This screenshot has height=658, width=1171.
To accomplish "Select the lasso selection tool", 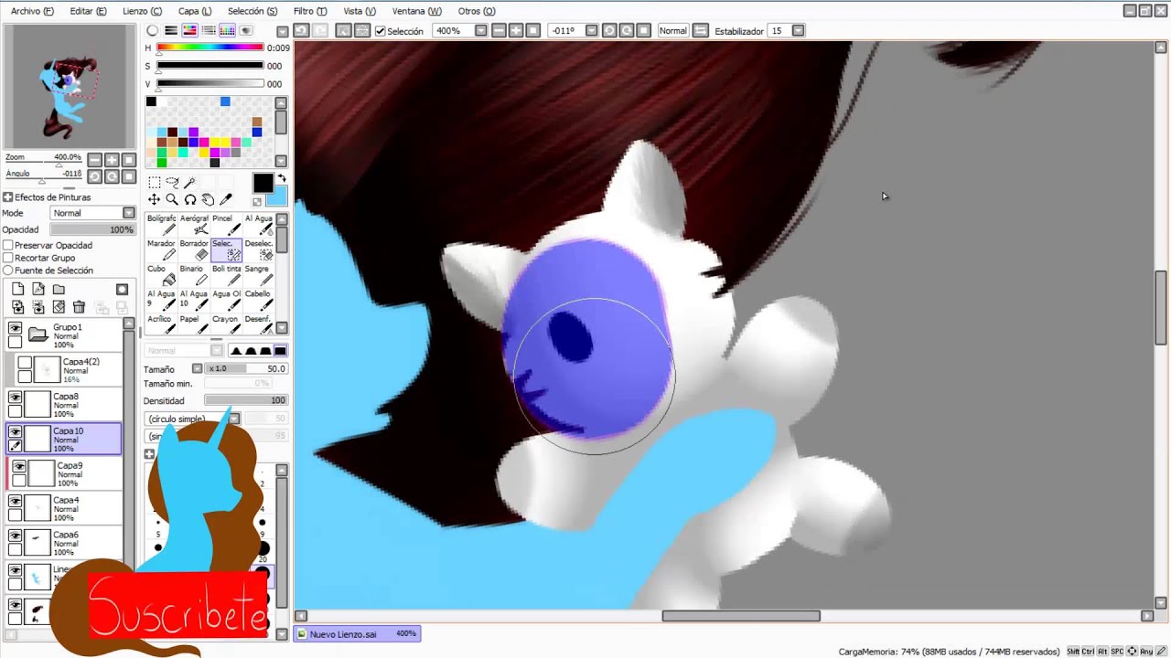I will click(172, 183).
